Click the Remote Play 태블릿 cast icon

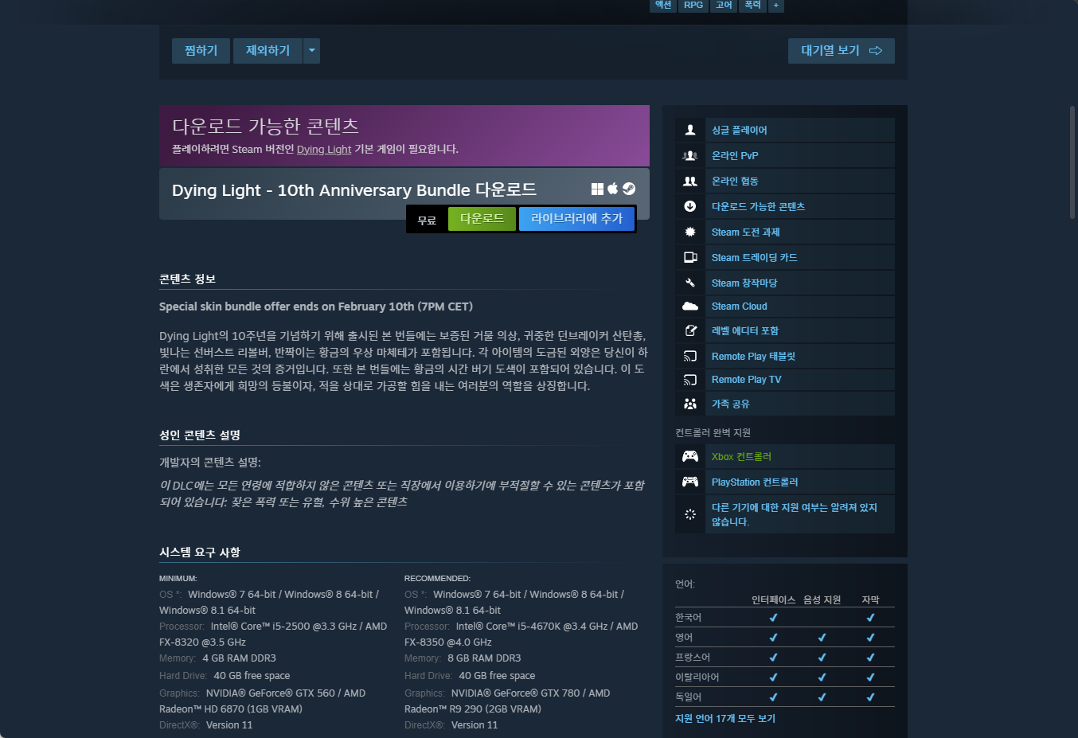point(690,356)
